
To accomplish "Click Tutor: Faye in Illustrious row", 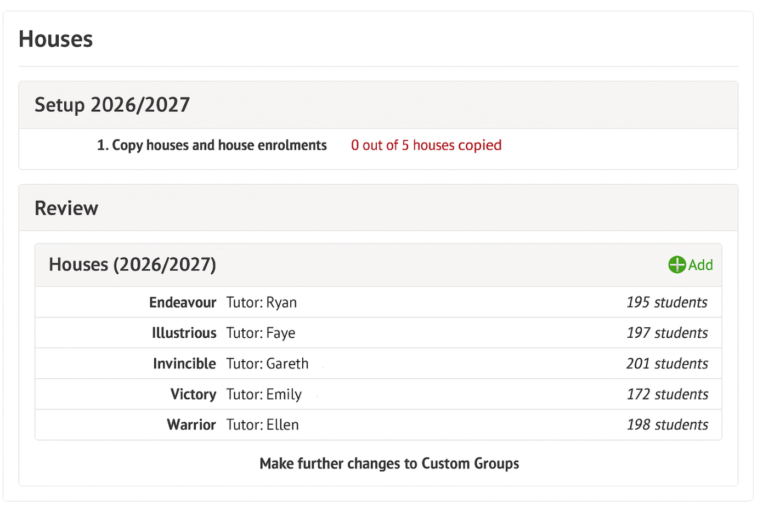I will tap(261, 333).
